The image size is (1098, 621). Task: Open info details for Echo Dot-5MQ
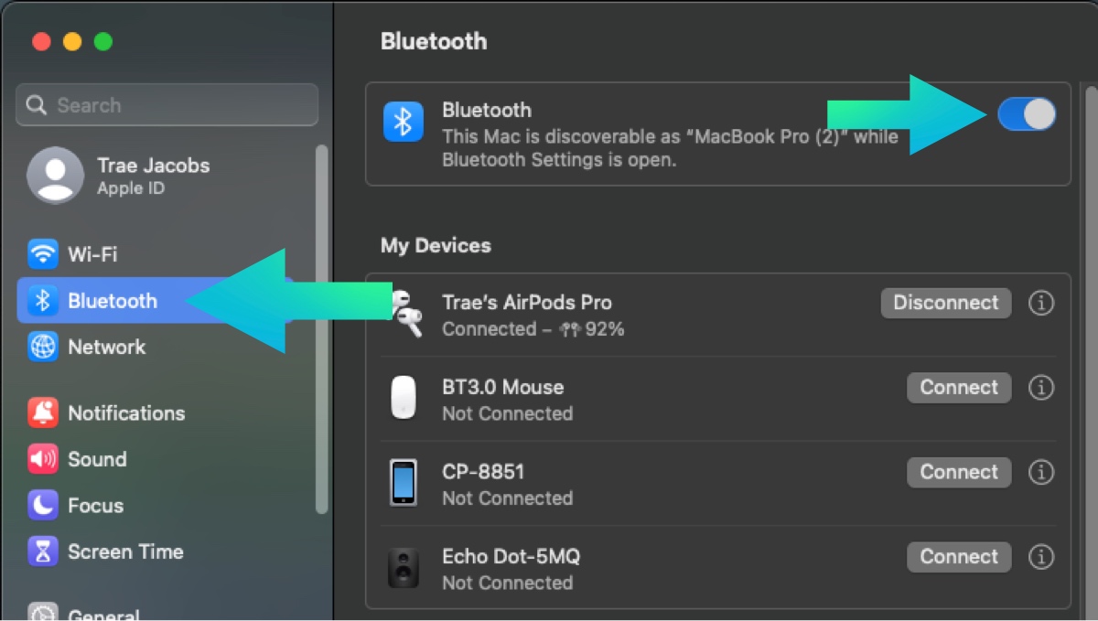click(x=1040, y=556)
